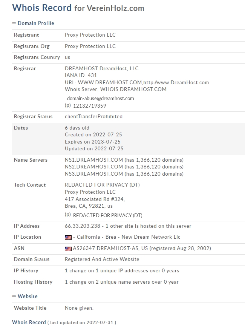Click the 'IANA ID: 431' text
Image resolution: width=245 pixels, height=329 pixels.
tap(81, 75)
